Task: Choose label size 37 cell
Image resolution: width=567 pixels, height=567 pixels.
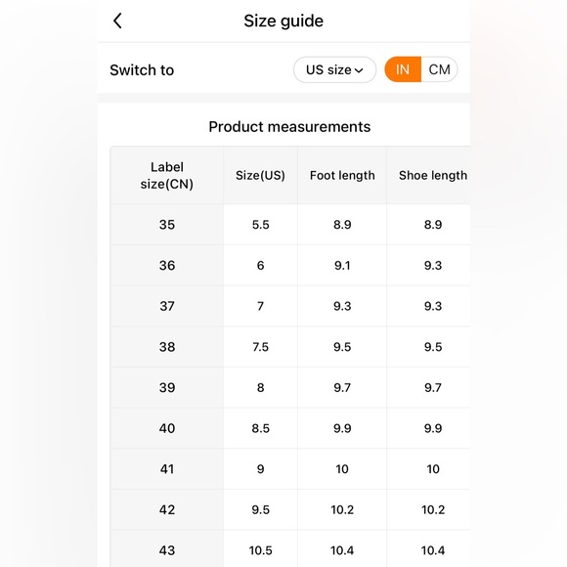Action: 167,306
